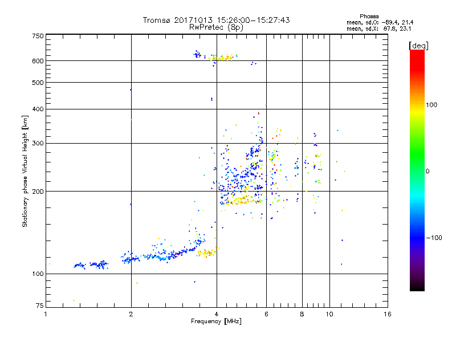Click the y-axis label 'Stationary phase Virtual Height [km]'

pos(25,171)
